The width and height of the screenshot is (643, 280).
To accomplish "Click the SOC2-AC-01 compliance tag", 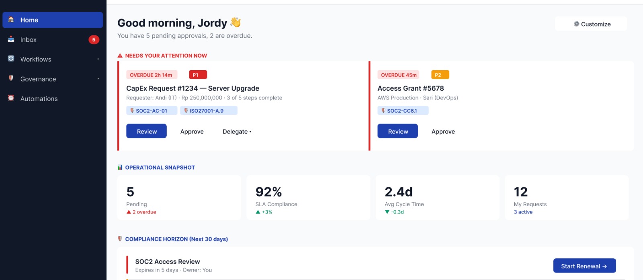I will pyautogui.click(x=152, y=111).
